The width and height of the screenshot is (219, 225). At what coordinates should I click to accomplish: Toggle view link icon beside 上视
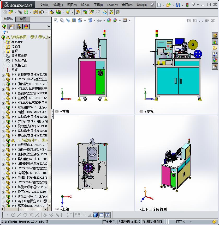[x=57, y=209]
